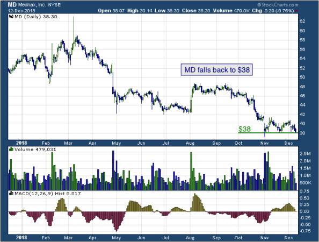
Task: Click the candlestick icon before MD (Daily)
Action: pos(11,17)
